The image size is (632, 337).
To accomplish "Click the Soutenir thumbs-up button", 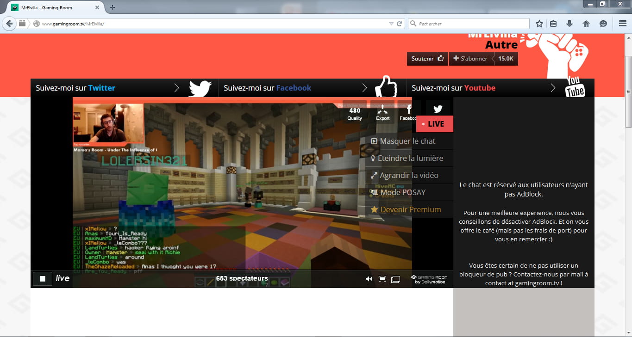I will click(427, 59).
